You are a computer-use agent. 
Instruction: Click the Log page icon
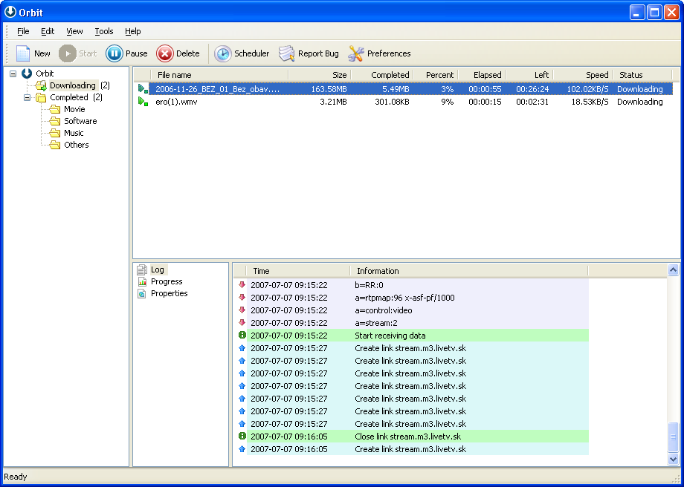(142, 269)
